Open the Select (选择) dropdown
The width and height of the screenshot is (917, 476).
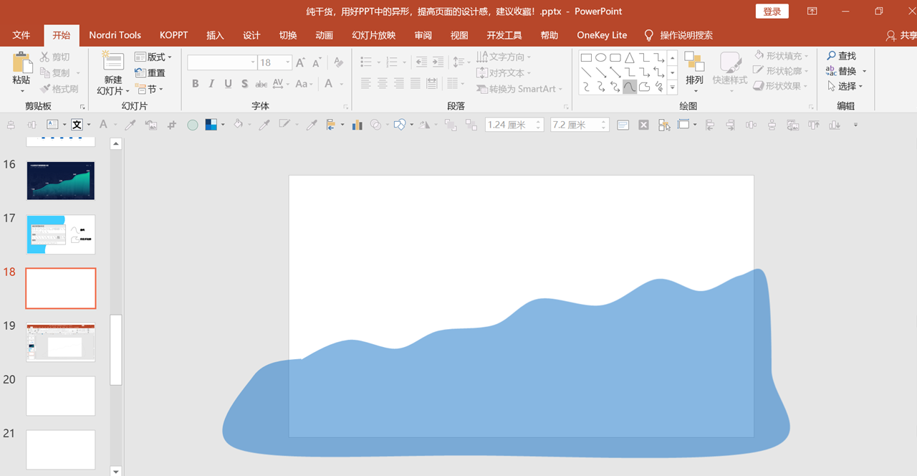[x=845, y=86]
